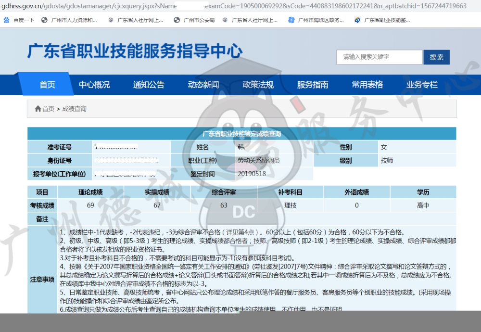481x332 pixels.
Task: Click the practical score 67
Action: pos(157,205)
